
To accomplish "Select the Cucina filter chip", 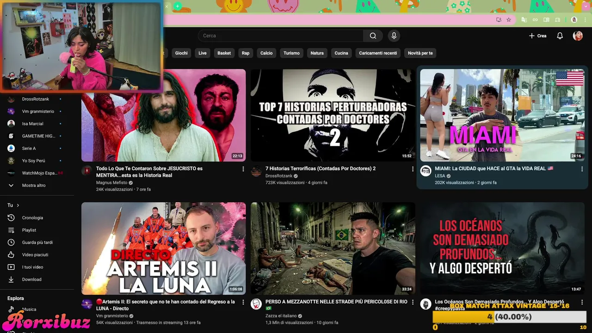I will click(341, 53).
